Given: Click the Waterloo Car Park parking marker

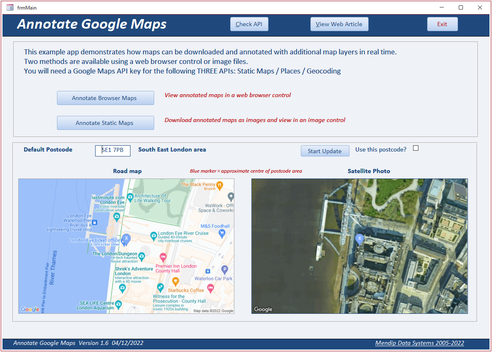Looking at the screenshot, I should (x=224, y=269).
